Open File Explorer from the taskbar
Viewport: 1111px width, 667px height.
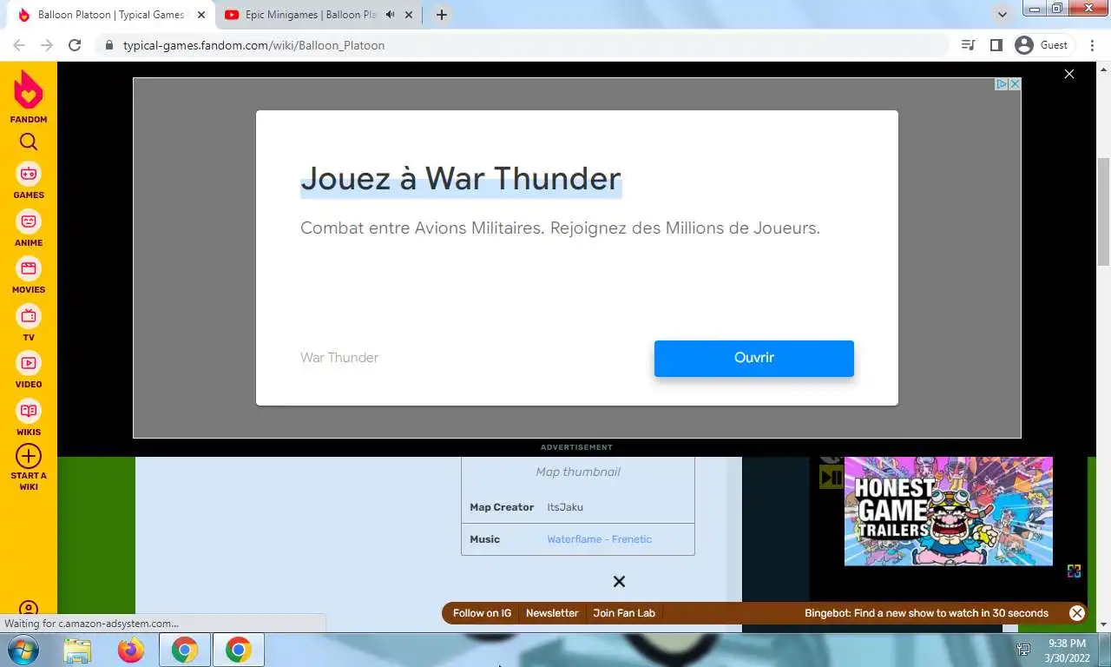(77, 650)
